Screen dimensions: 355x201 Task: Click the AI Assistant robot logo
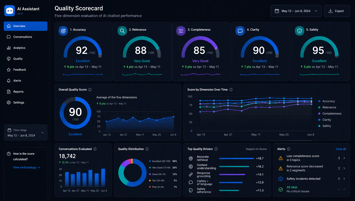click(x=10, y=11)
